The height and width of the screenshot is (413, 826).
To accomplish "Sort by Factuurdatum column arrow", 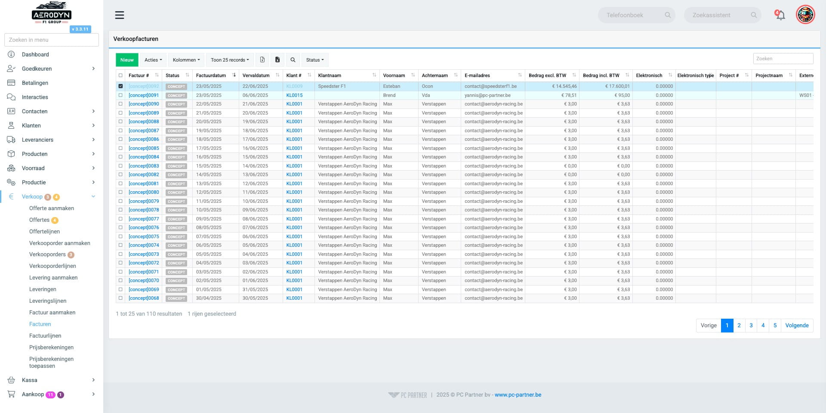I will coord(234,75).
